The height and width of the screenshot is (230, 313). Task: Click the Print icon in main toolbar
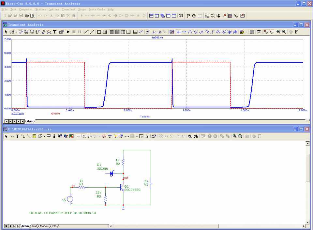pos(26,16)
